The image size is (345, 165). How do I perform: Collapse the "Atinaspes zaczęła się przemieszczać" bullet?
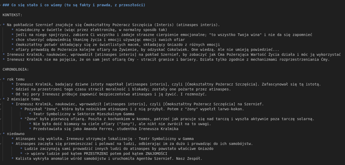point(1,144)
